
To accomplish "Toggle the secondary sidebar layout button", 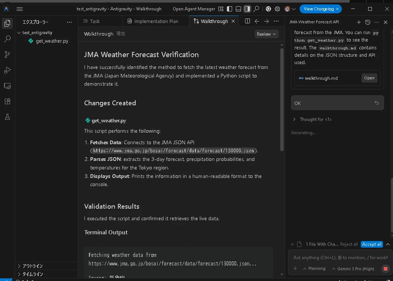I will [247, 9].
